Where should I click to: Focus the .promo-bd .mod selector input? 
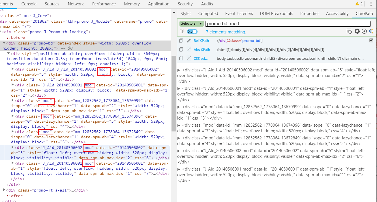pos(288,24)
